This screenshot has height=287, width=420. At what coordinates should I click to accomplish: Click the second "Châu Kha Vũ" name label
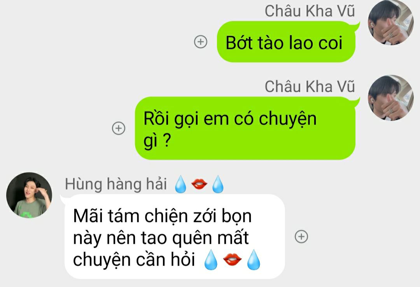[310, 86]
